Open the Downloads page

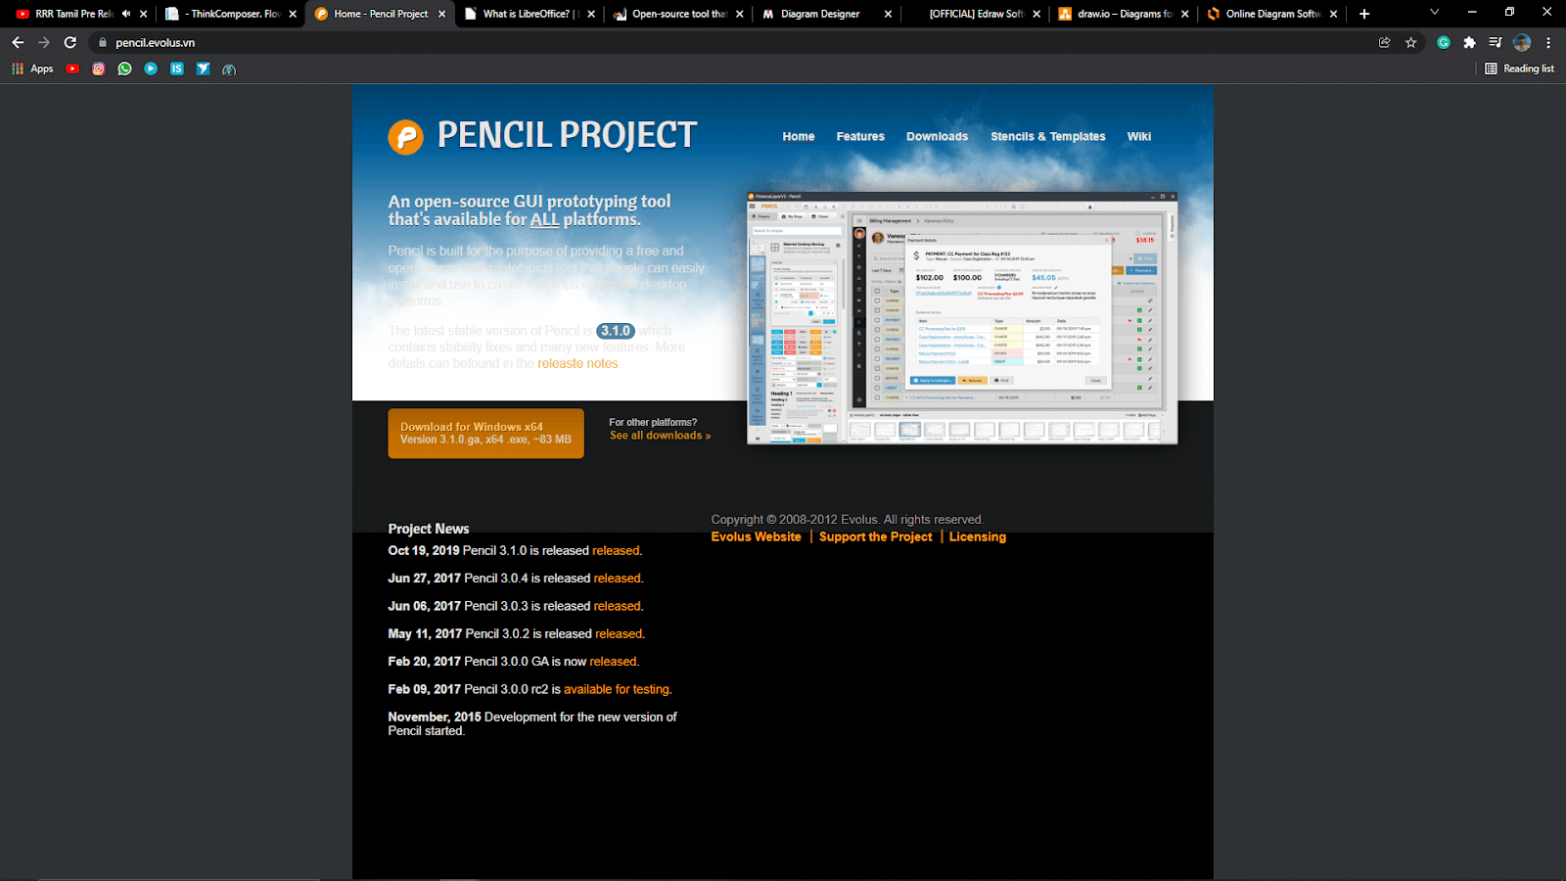click(937, 137)
